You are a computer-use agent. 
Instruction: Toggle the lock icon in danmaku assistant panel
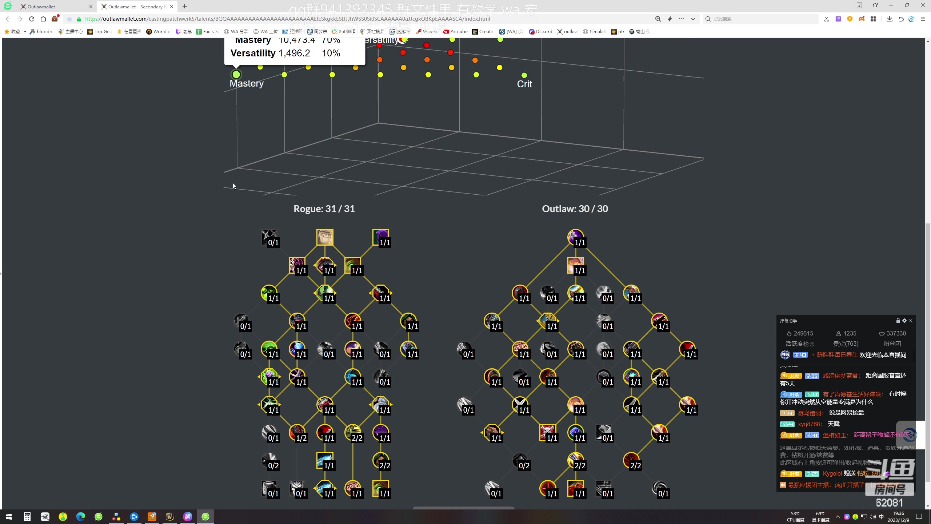[x=898, y=321]
